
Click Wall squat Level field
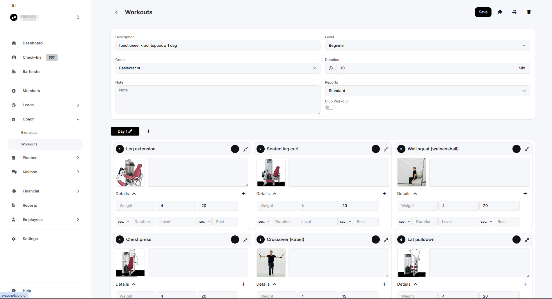(x=458, y=221)
